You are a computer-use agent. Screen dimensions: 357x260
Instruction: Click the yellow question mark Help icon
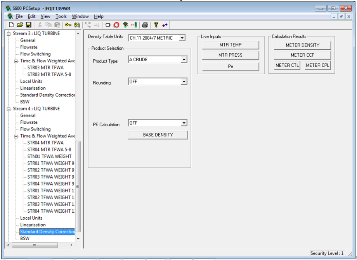pos(156,25)
